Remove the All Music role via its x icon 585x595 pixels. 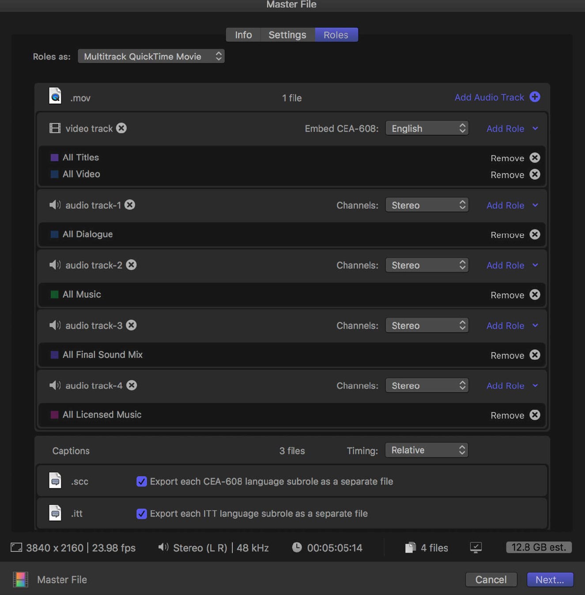[535, 295]
